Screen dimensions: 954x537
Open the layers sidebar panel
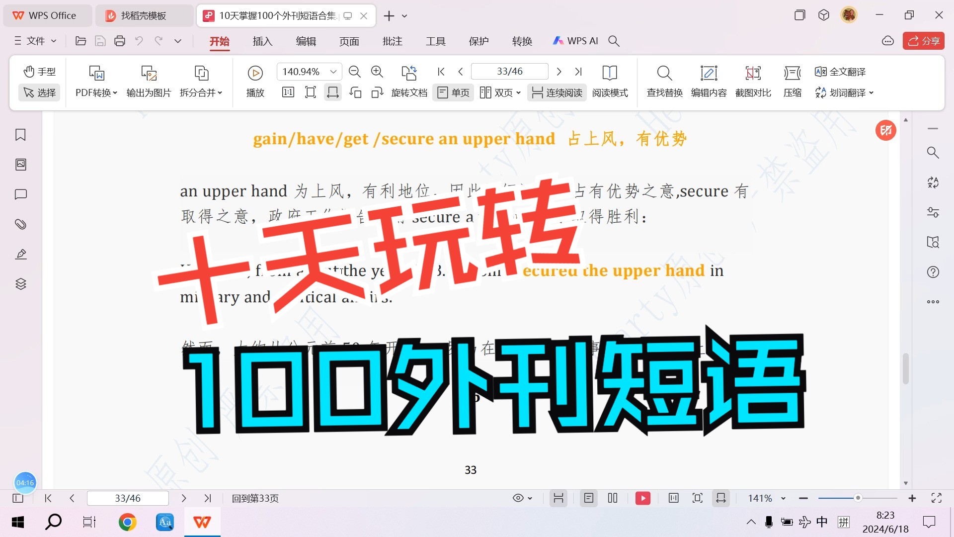[x=20, y=284]
